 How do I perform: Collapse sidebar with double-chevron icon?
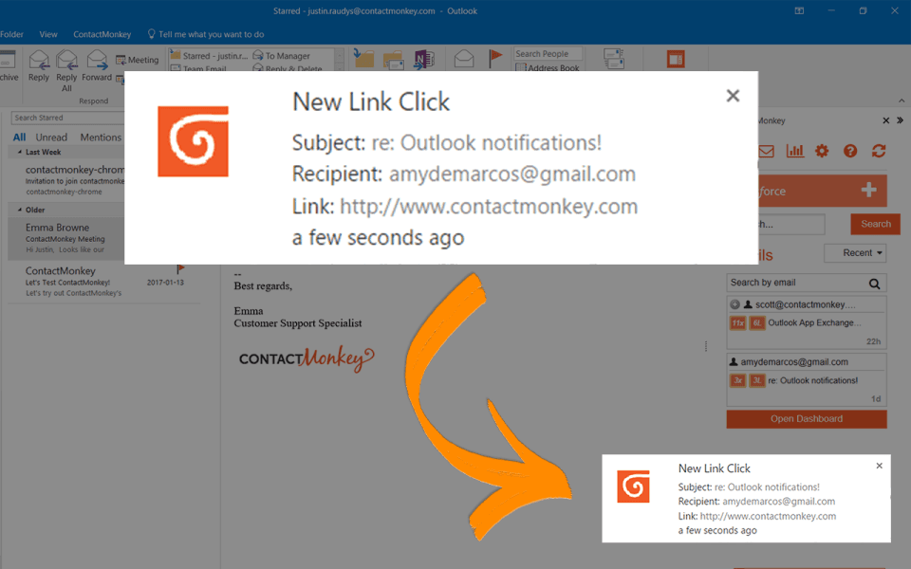tap(900, 120)
